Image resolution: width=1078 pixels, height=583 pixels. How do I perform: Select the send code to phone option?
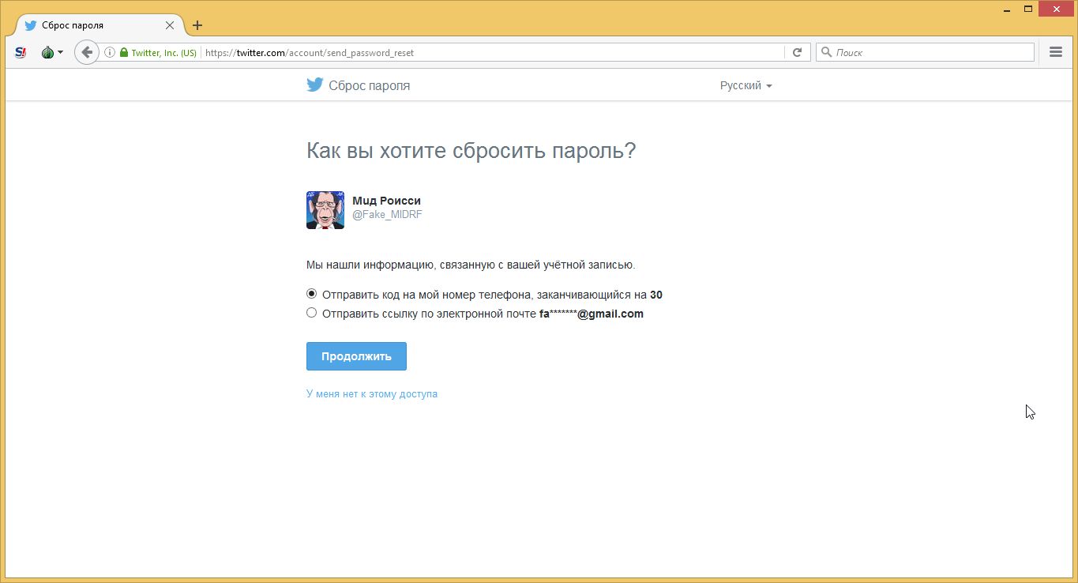coord(311,294)
